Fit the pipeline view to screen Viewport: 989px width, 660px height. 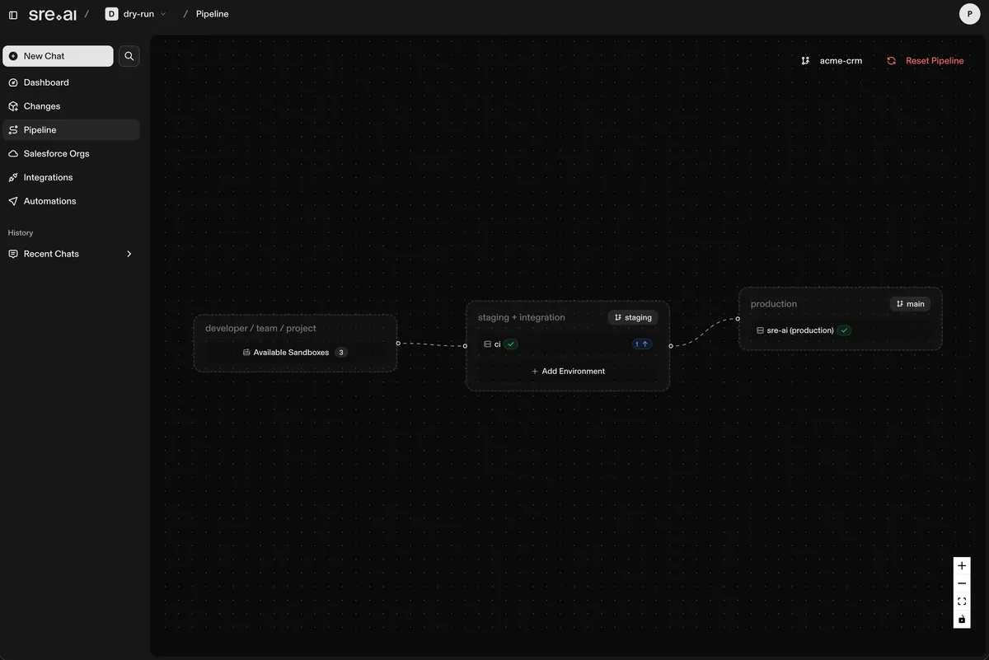tap(962, 601)
